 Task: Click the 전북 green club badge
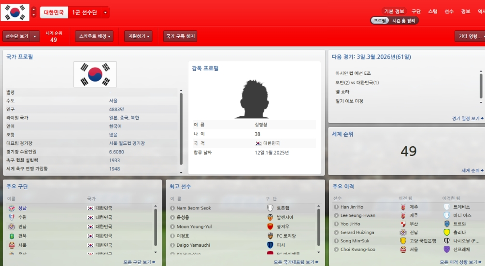point(12,236)
